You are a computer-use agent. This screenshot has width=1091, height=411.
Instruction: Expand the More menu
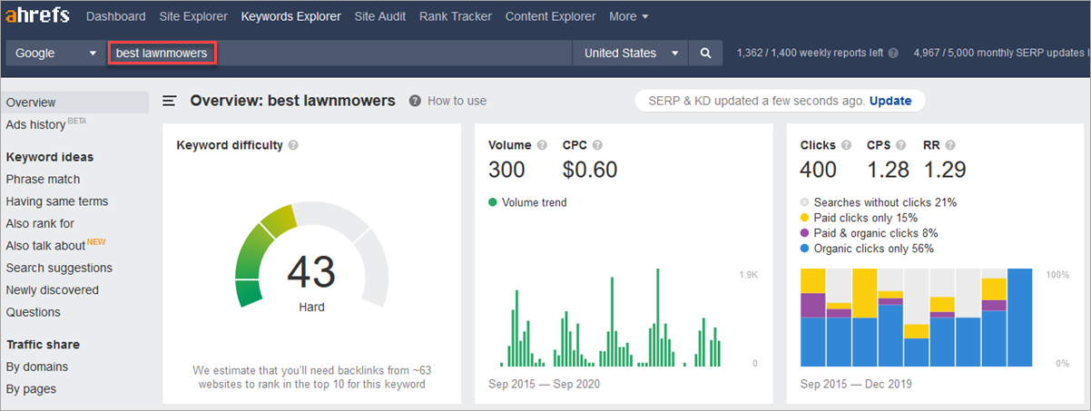click(629, 16)
